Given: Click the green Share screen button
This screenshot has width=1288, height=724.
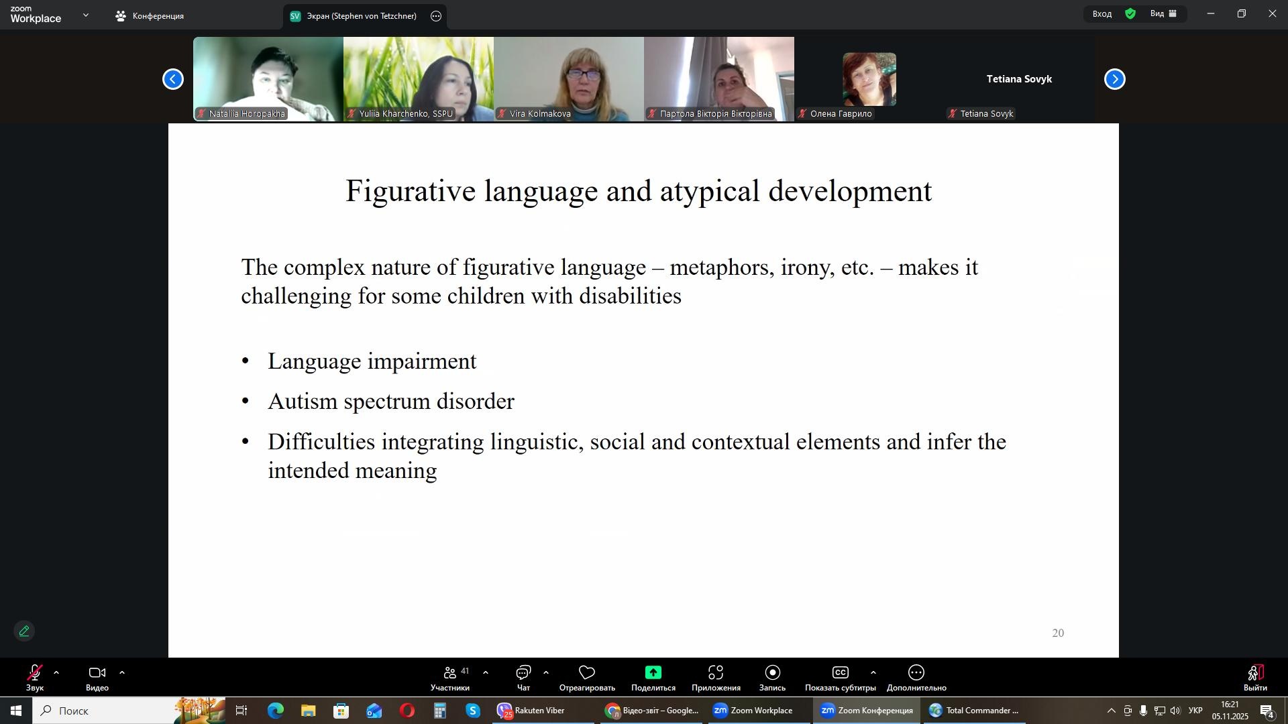Looking at the screenshot, I should click(653, 673).
